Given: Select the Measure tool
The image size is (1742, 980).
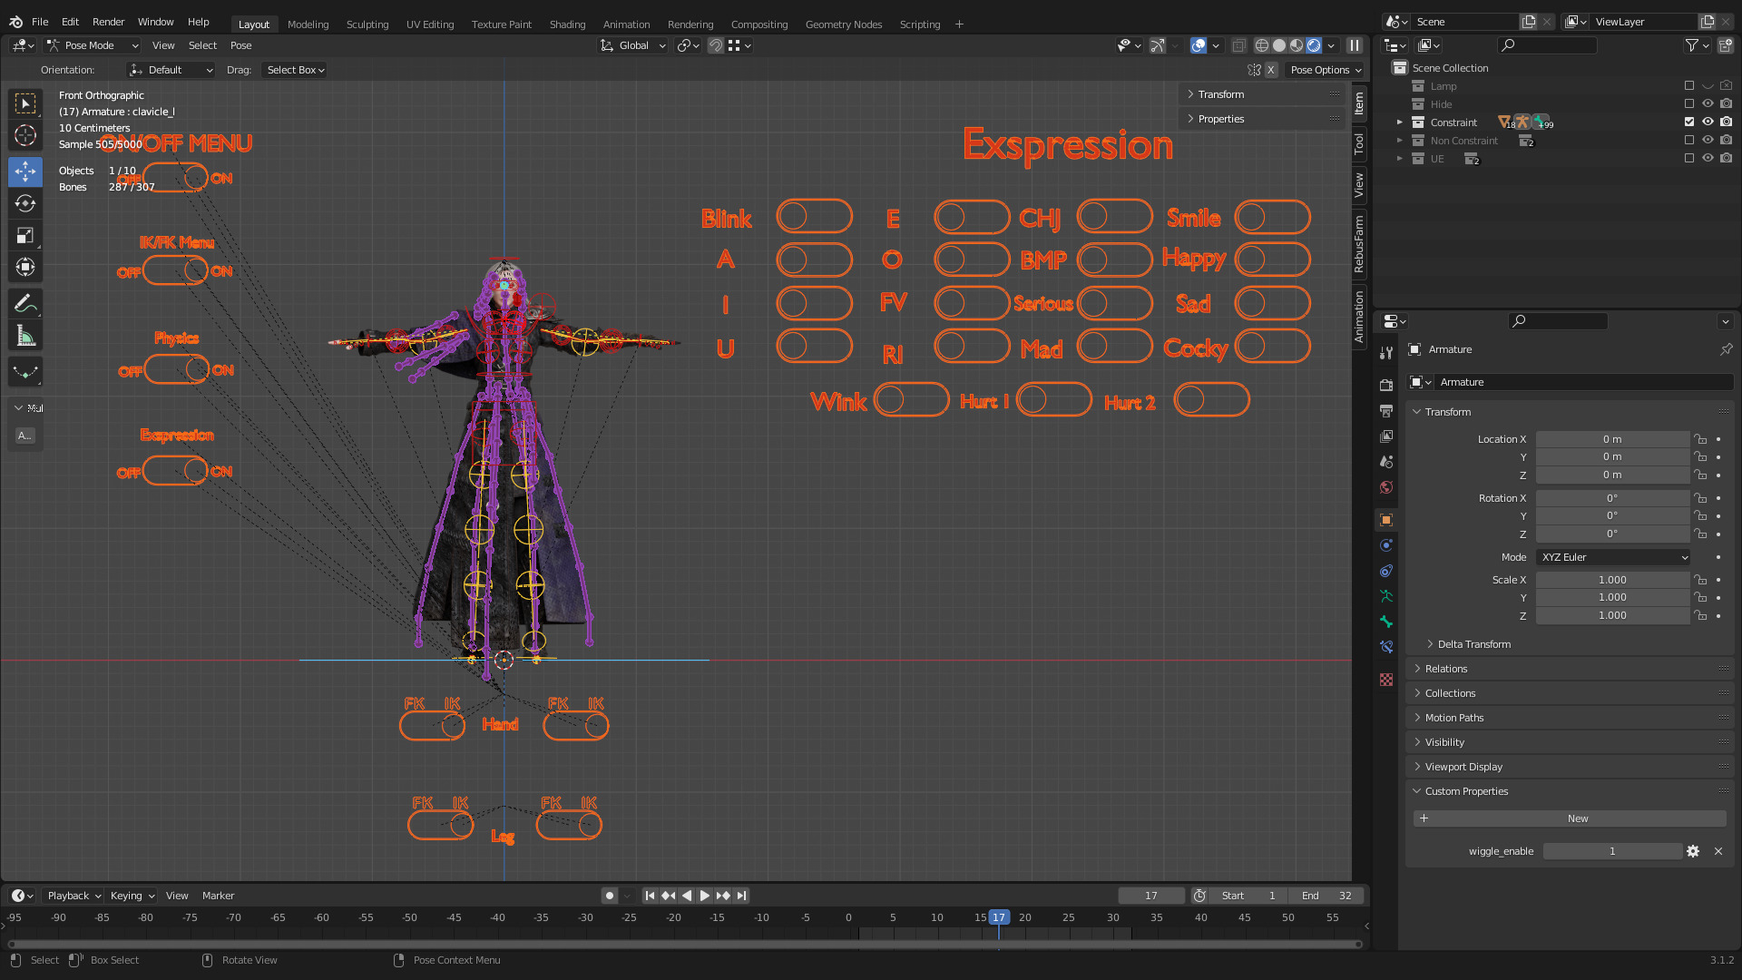Looking at the screenshot, I should tap(25, 337).
